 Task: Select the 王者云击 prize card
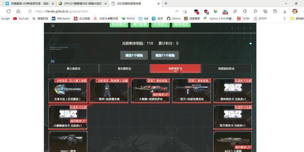point(68,90)
